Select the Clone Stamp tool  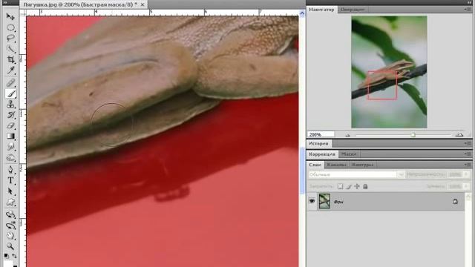click(x=10, y=104)
